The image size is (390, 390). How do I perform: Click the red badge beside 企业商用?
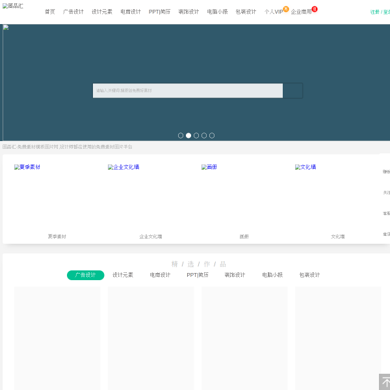click(x=315, y=9)
